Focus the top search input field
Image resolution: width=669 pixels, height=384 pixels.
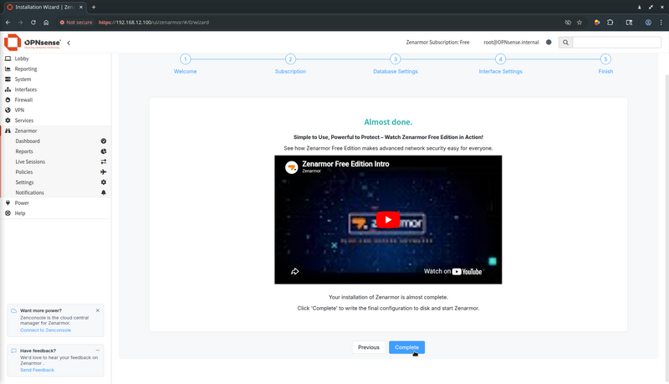(617, 42)
